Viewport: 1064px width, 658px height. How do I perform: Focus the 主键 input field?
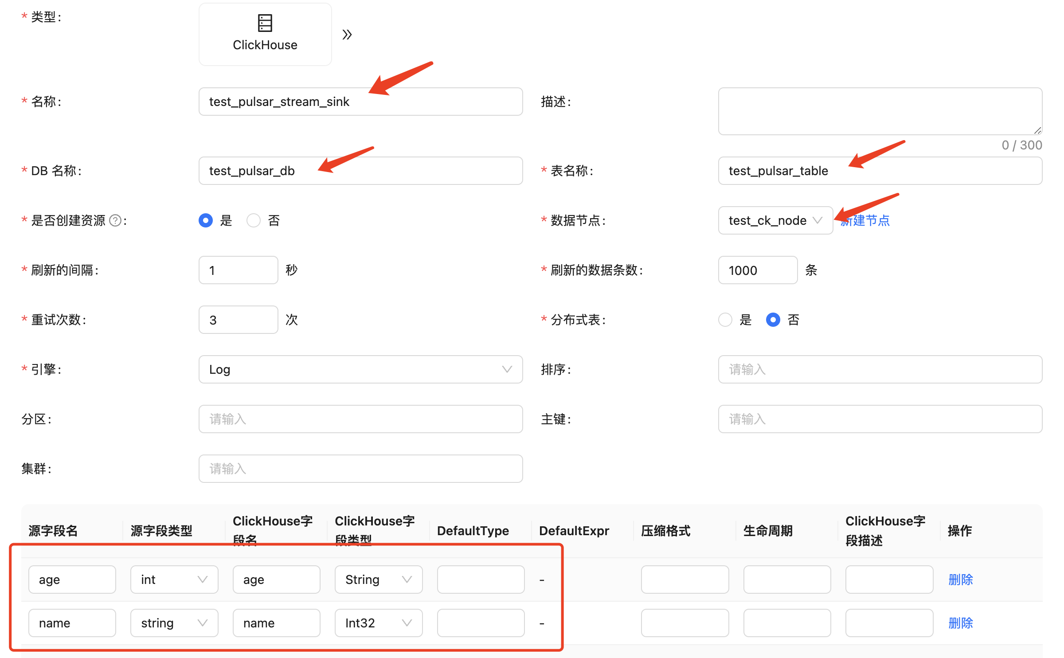tap(880, 419)
